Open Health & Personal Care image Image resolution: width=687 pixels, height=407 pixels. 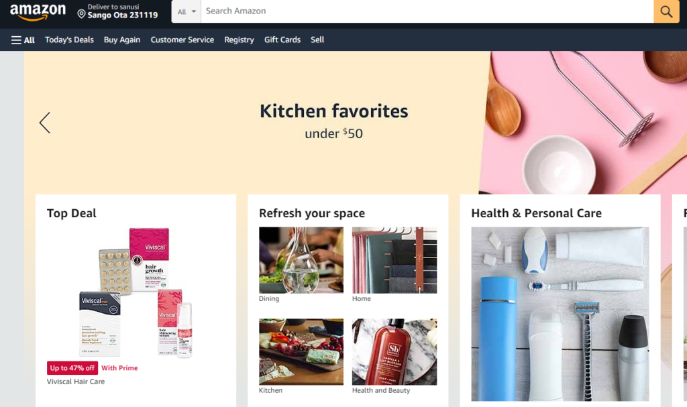click(560, 314)
